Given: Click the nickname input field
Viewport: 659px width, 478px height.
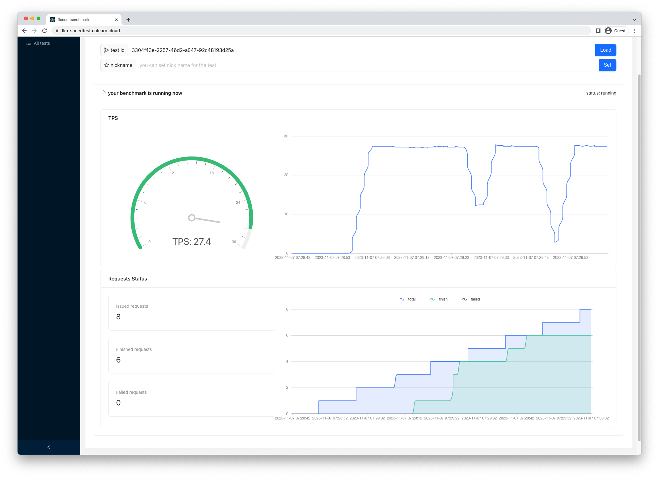Looking at the screenshot, I should click(367, 65).
